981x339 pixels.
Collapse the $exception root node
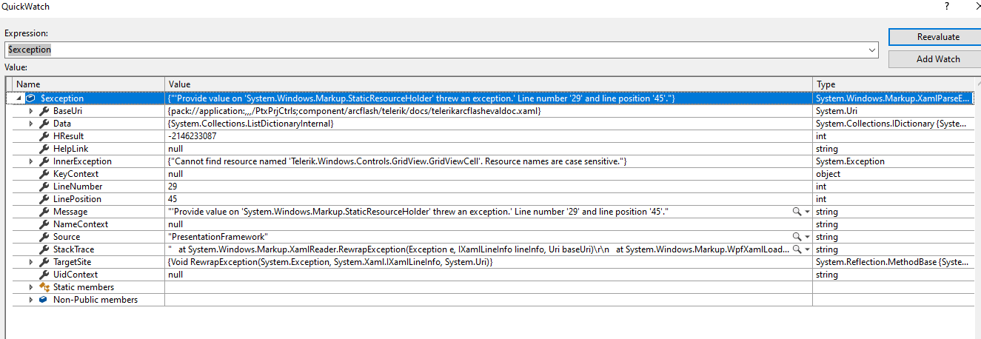pos(18,98)
